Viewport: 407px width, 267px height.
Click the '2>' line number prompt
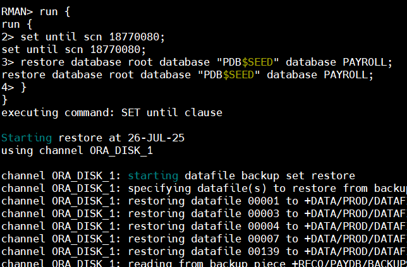pos(8,37)
